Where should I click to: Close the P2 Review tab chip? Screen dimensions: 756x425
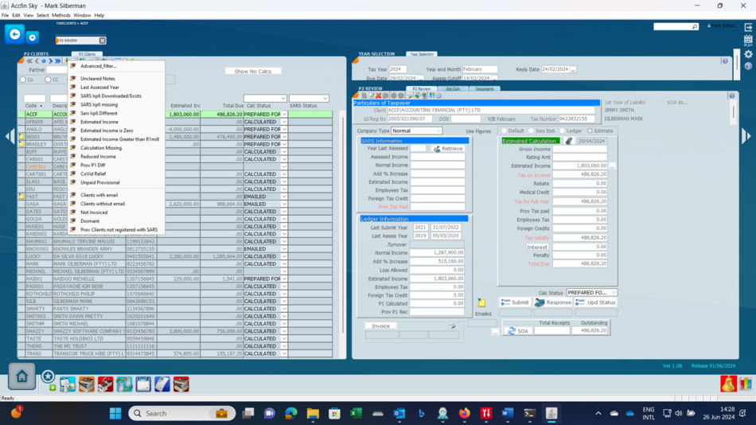coord(102,41)
